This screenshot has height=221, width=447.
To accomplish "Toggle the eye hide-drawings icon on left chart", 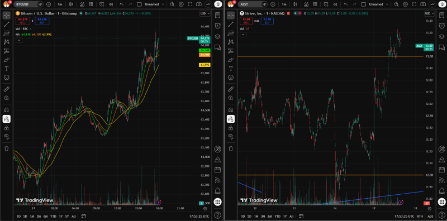I will 7,136.
